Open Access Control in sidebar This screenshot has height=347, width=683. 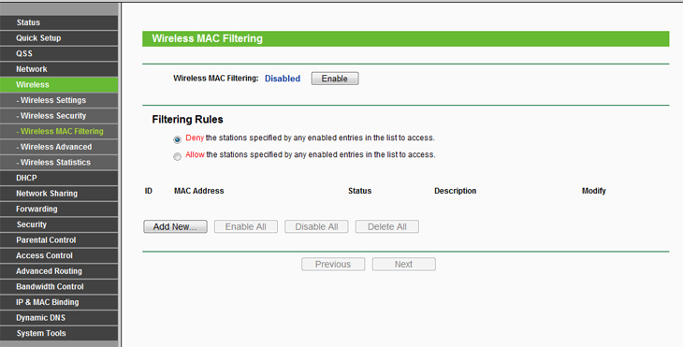(59, 255)
